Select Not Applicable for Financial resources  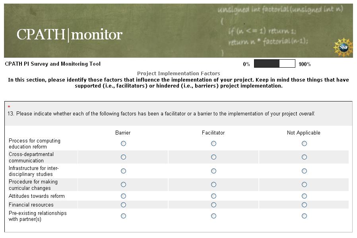tap(304, 205)
